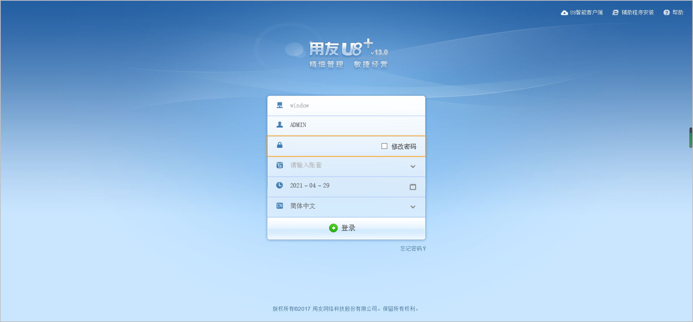Screen dimensions: 693x322
Task: Focus the username field showing ADMIN
Action: tap(346, 125)
